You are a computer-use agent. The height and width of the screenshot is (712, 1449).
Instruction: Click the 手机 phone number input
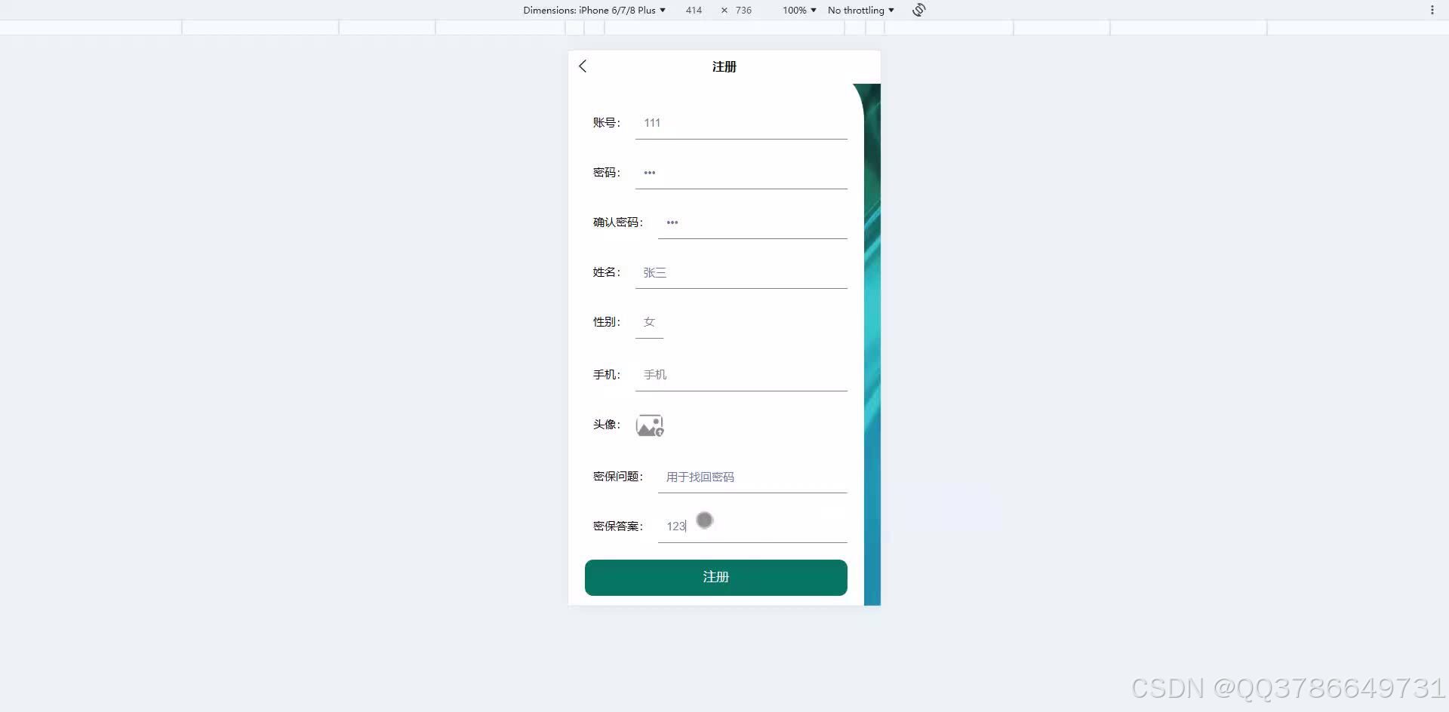740,374
